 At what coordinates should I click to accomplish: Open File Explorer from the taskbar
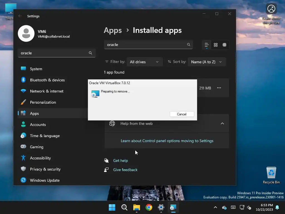click(136, 207)
